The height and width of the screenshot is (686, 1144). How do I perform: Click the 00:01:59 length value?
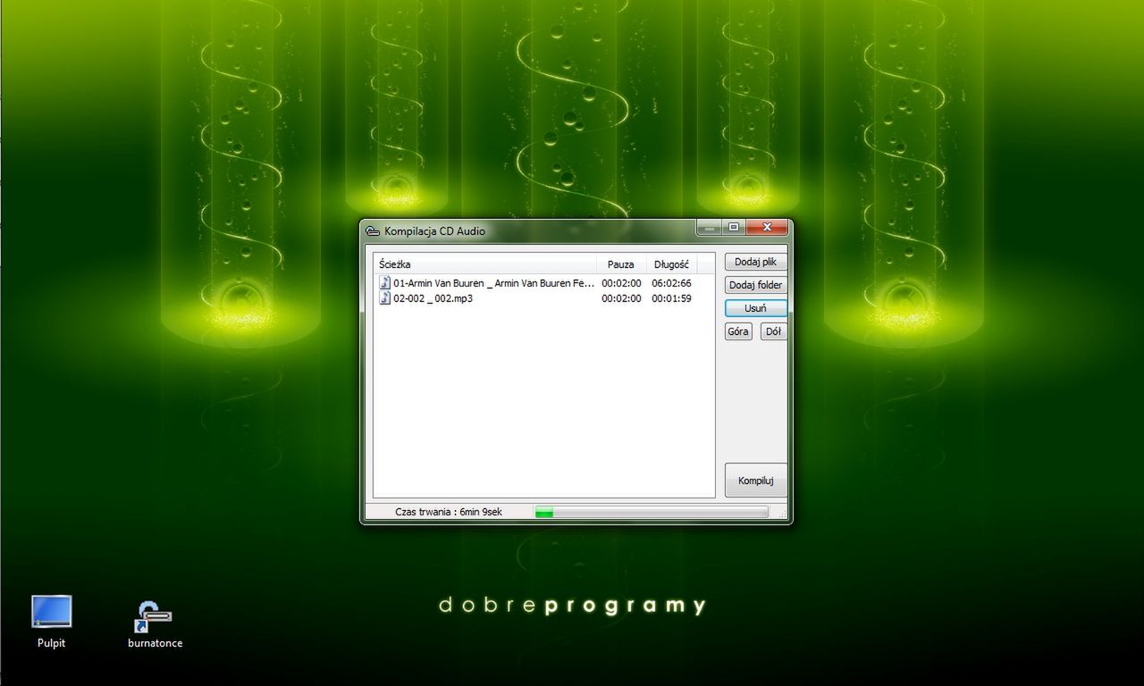click(671, 298)
